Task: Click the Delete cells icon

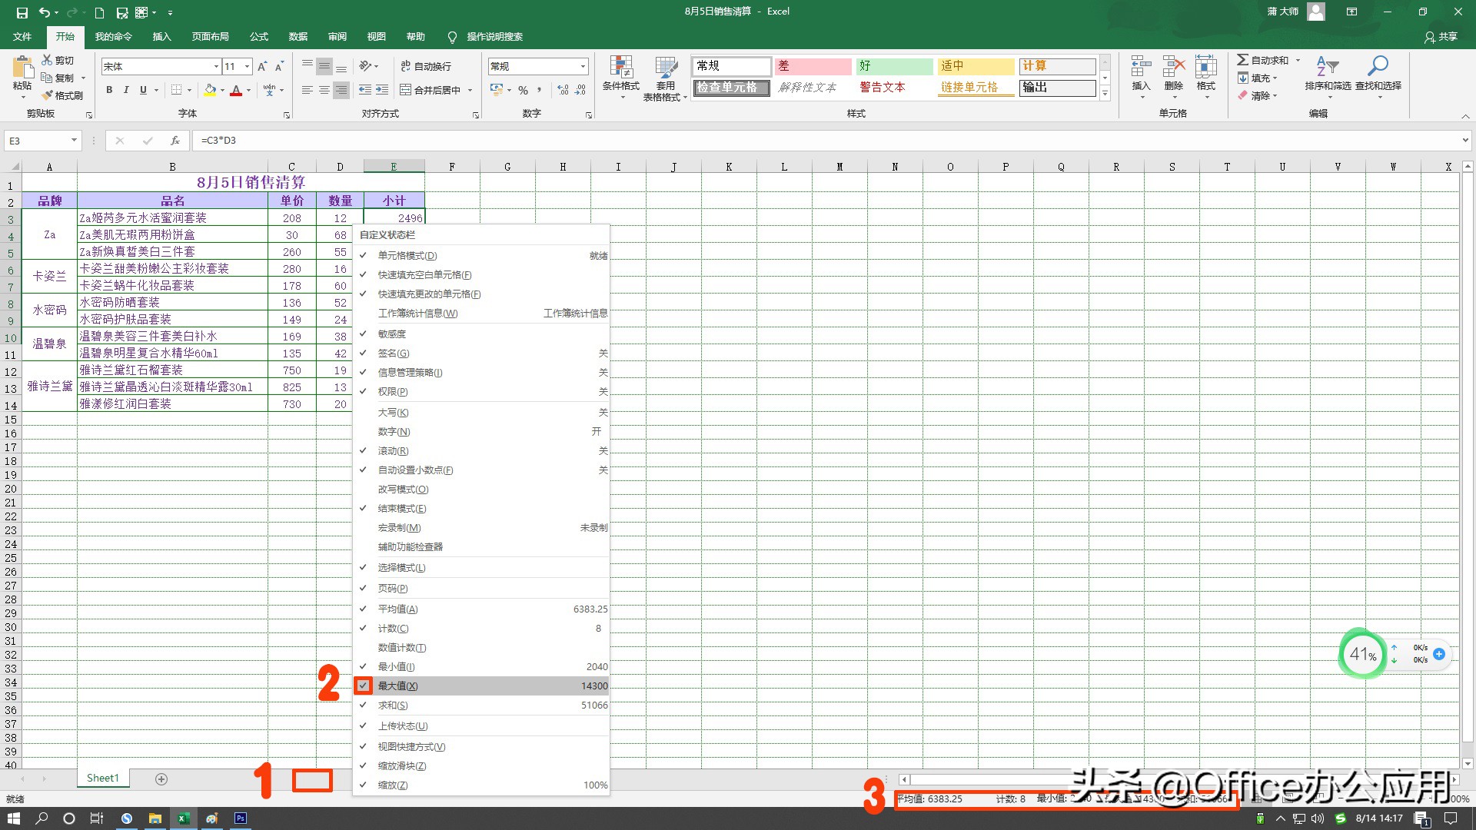Action: [x=1173, y=67]
